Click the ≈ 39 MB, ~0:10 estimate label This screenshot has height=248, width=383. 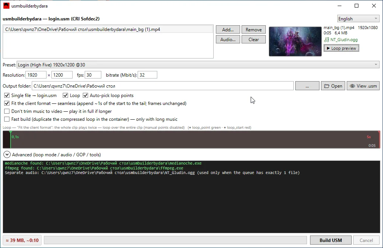pyautogui.click(x=22, y=240)
